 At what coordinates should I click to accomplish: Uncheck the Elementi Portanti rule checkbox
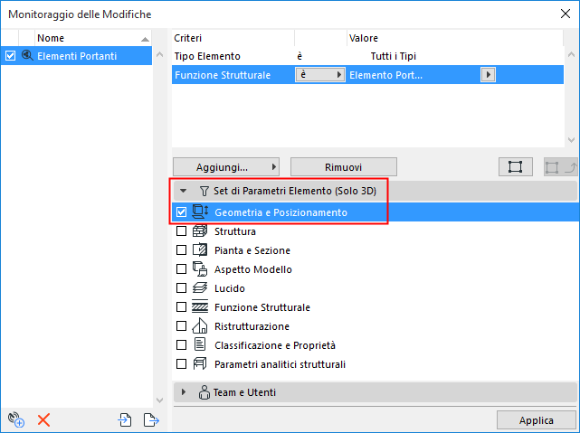pos(11,56)
